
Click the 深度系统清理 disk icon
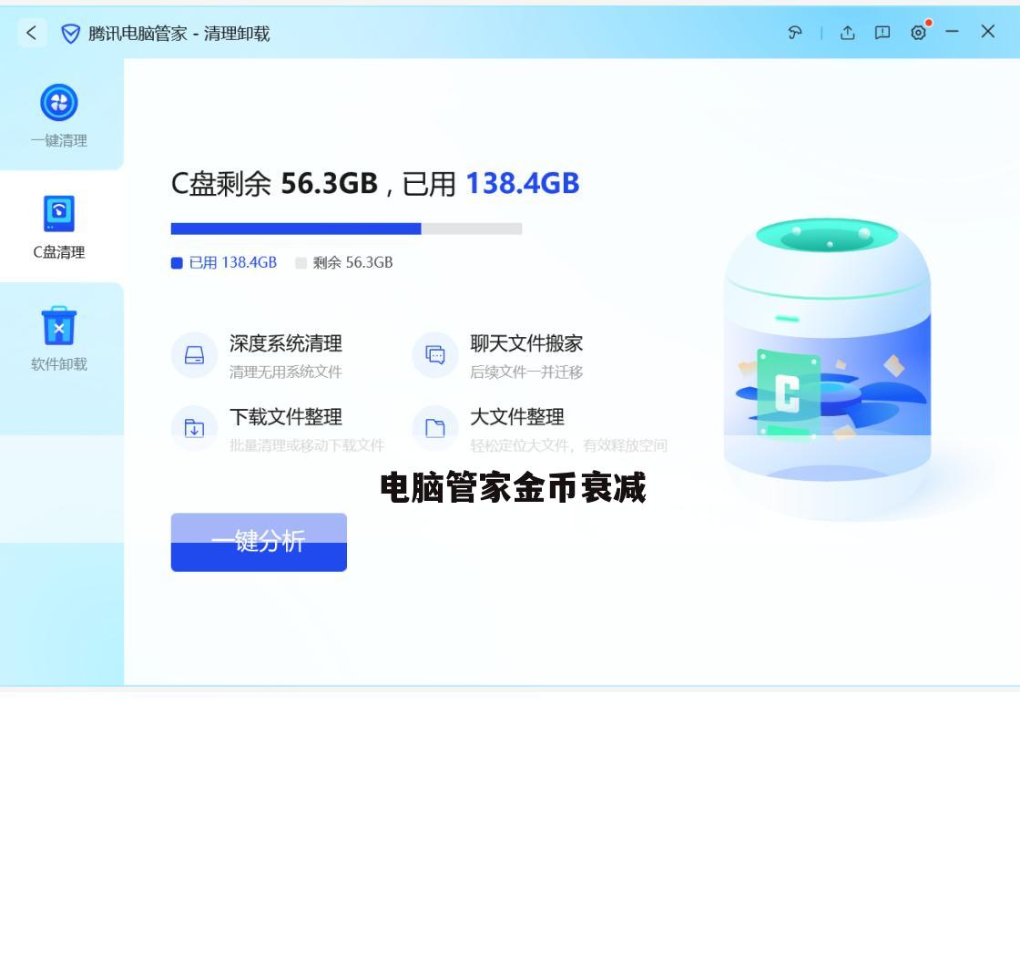point(194,355)
